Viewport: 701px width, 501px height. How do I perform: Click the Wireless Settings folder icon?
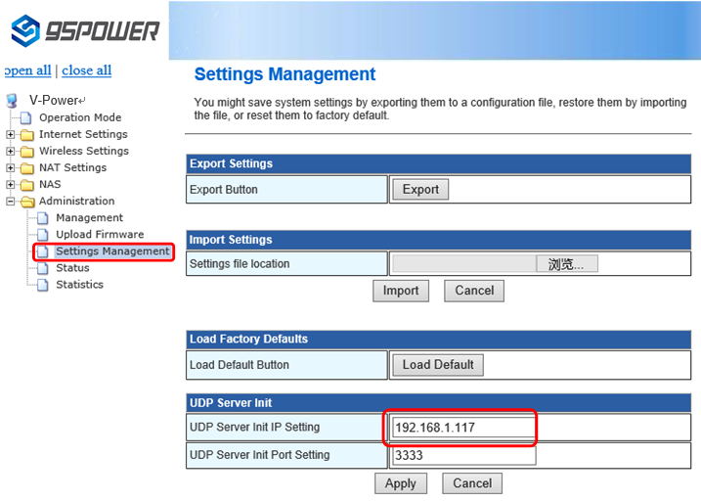point(26,151)
